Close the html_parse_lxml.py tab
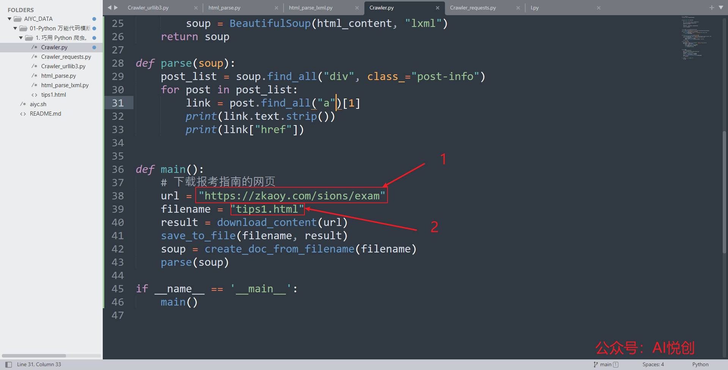 point(357,8)
